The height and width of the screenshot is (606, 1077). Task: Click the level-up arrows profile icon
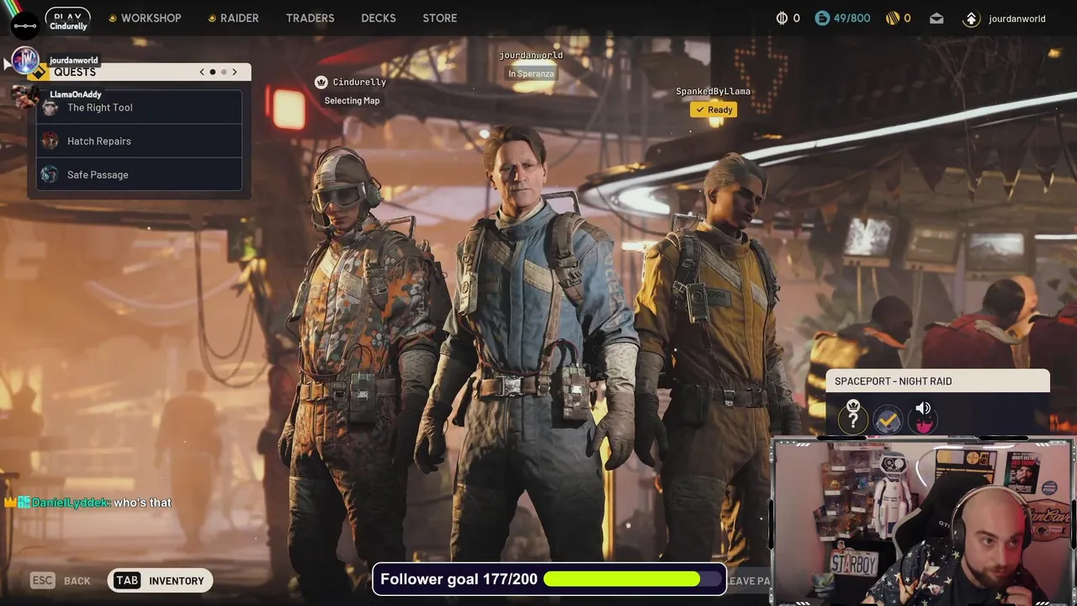pyautogui.click(x=972, y=19)
